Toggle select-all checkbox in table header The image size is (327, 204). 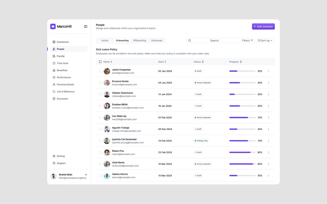point(100,62)
